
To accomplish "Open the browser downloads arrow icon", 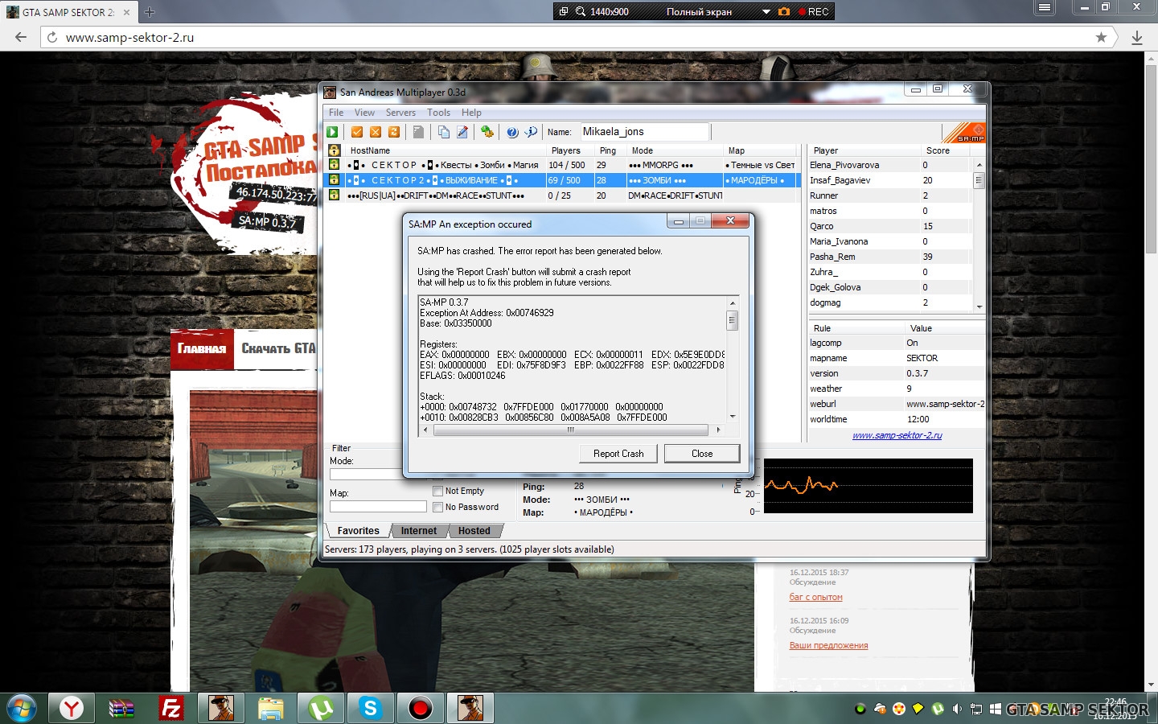I will pos(1137,38).
